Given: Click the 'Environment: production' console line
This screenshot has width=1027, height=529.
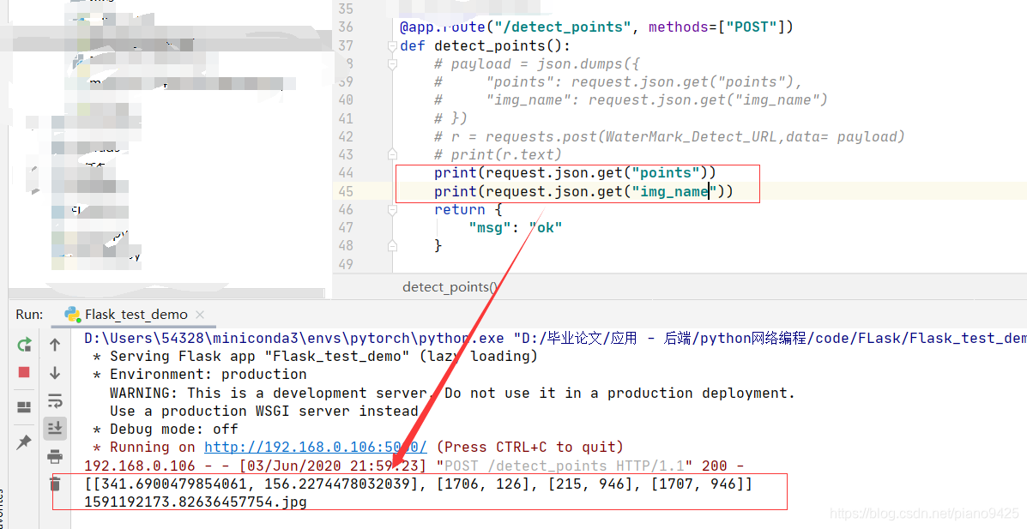Looking at the screenshot, I should 199,375.
